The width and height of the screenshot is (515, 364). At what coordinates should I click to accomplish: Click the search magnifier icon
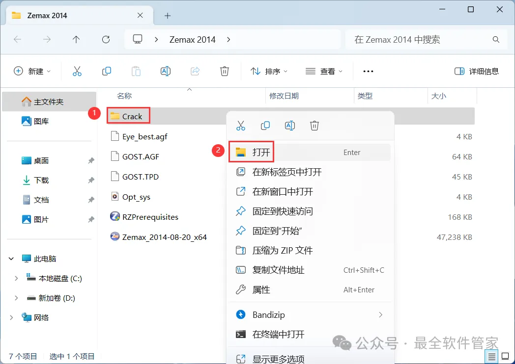[496, 40]
